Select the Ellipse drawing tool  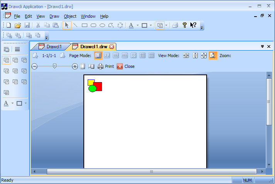102,25
